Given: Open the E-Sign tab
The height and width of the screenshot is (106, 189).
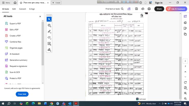Looking at the screenshot, I should pyautogui.click(x=32, y=9).
